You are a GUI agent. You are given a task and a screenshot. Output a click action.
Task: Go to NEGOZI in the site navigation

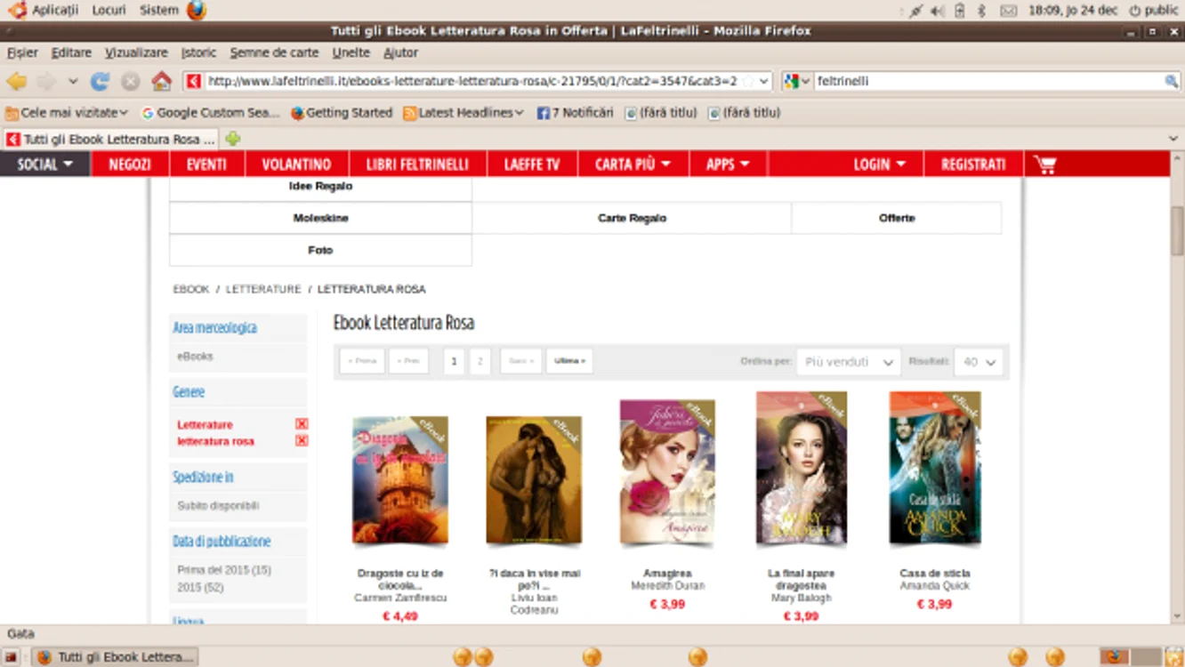[x=130, y=165]
